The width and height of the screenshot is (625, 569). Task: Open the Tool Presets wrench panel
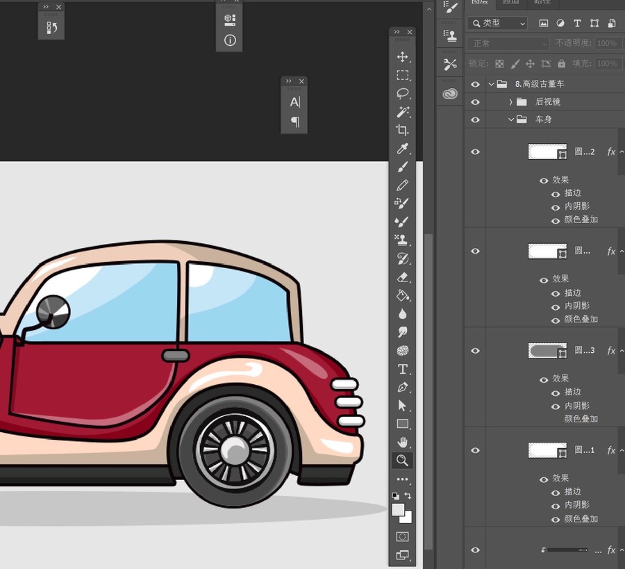point(449,64)
